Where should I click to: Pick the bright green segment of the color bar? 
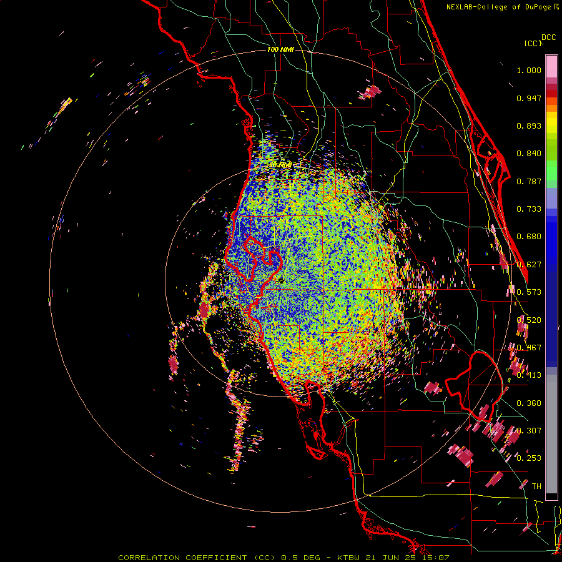[551, 170]
